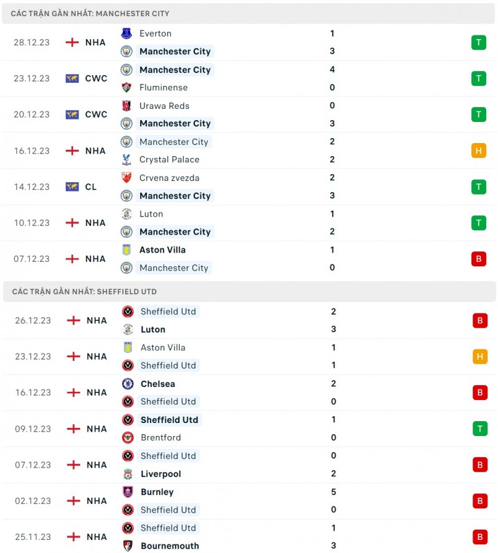
Task: Select the Sheffield Utd recent matches header
Action: 84,291
